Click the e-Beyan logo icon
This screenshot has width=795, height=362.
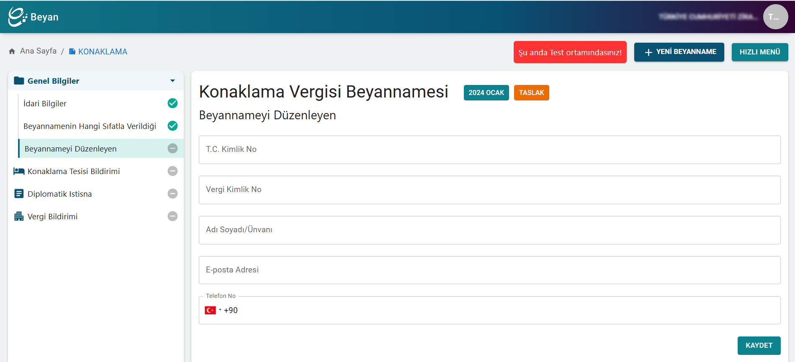18,17
